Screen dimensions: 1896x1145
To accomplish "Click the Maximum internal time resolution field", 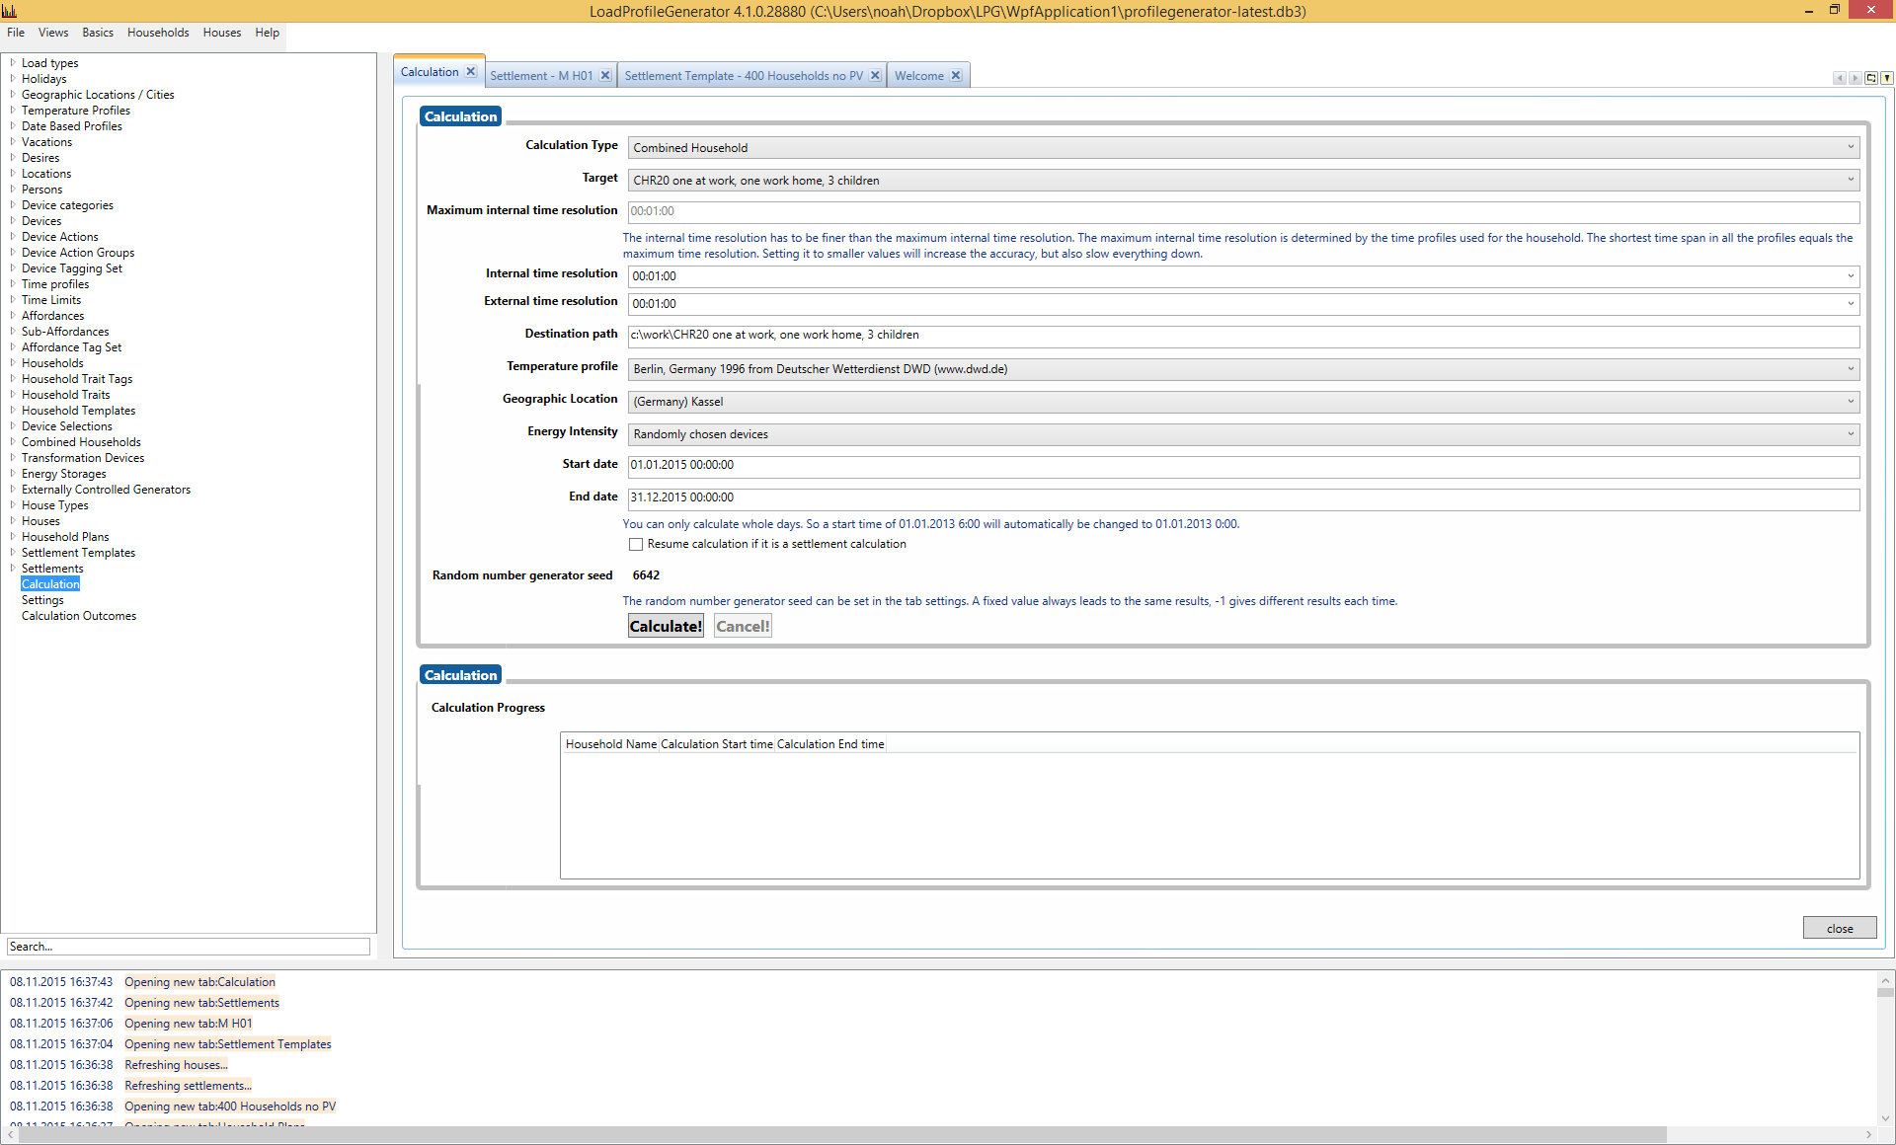I will [1243, 211].
